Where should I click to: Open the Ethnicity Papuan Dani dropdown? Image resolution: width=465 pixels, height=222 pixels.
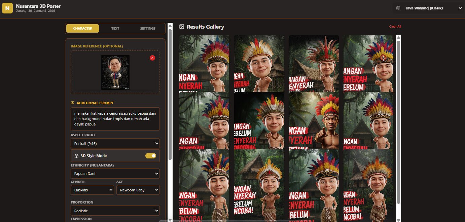pyautogui.click(x=115, y=174)
